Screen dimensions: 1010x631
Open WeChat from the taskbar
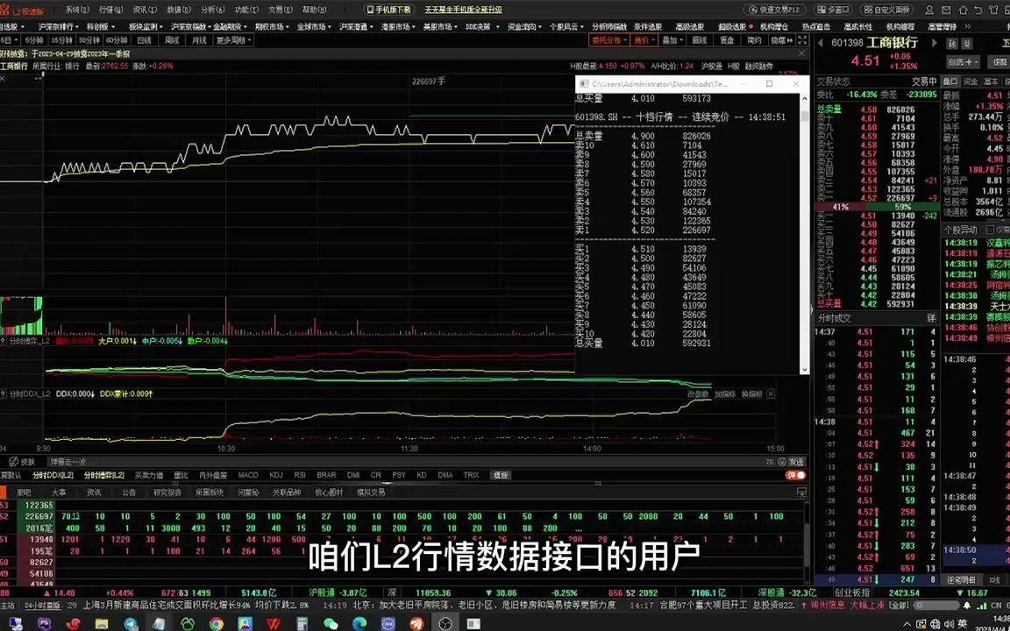click(x=331, y=622)
